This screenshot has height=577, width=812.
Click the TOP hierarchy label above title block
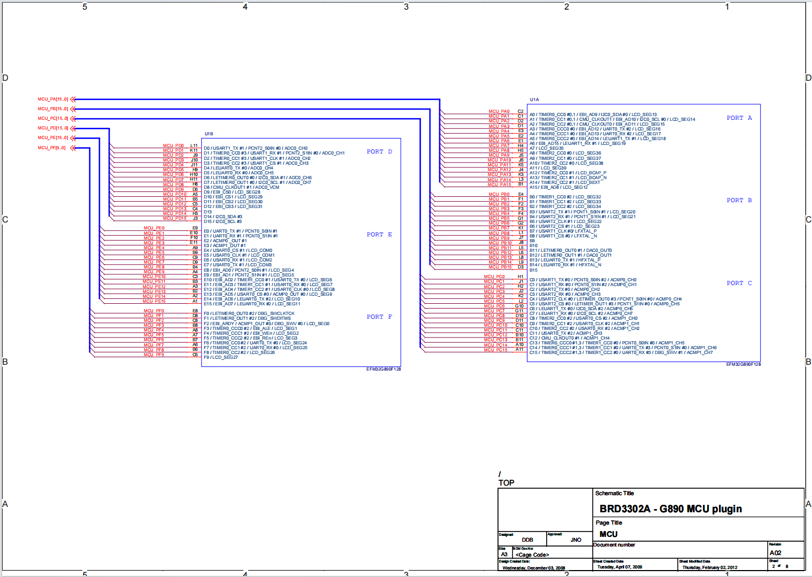point(506,483)
